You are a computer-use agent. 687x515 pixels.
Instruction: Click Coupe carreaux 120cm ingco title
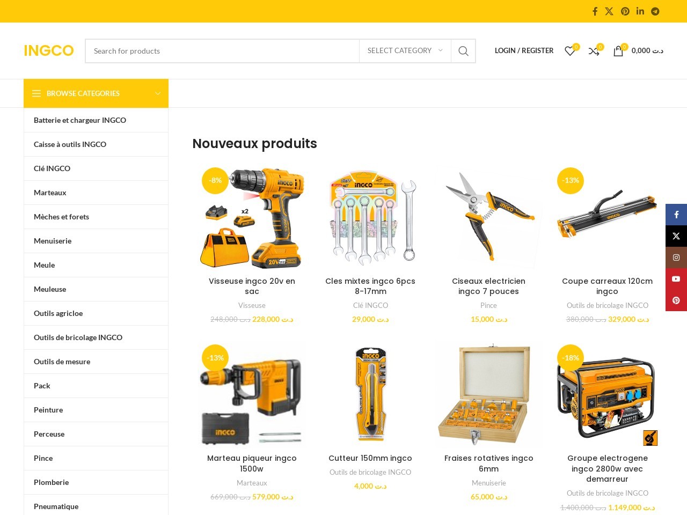[607, 286]
